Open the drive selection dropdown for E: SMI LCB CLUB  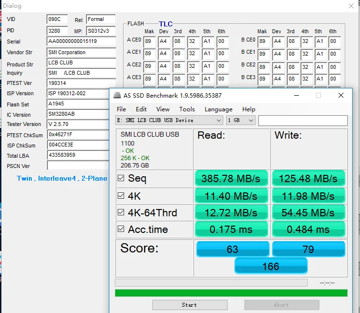point(169,120)
